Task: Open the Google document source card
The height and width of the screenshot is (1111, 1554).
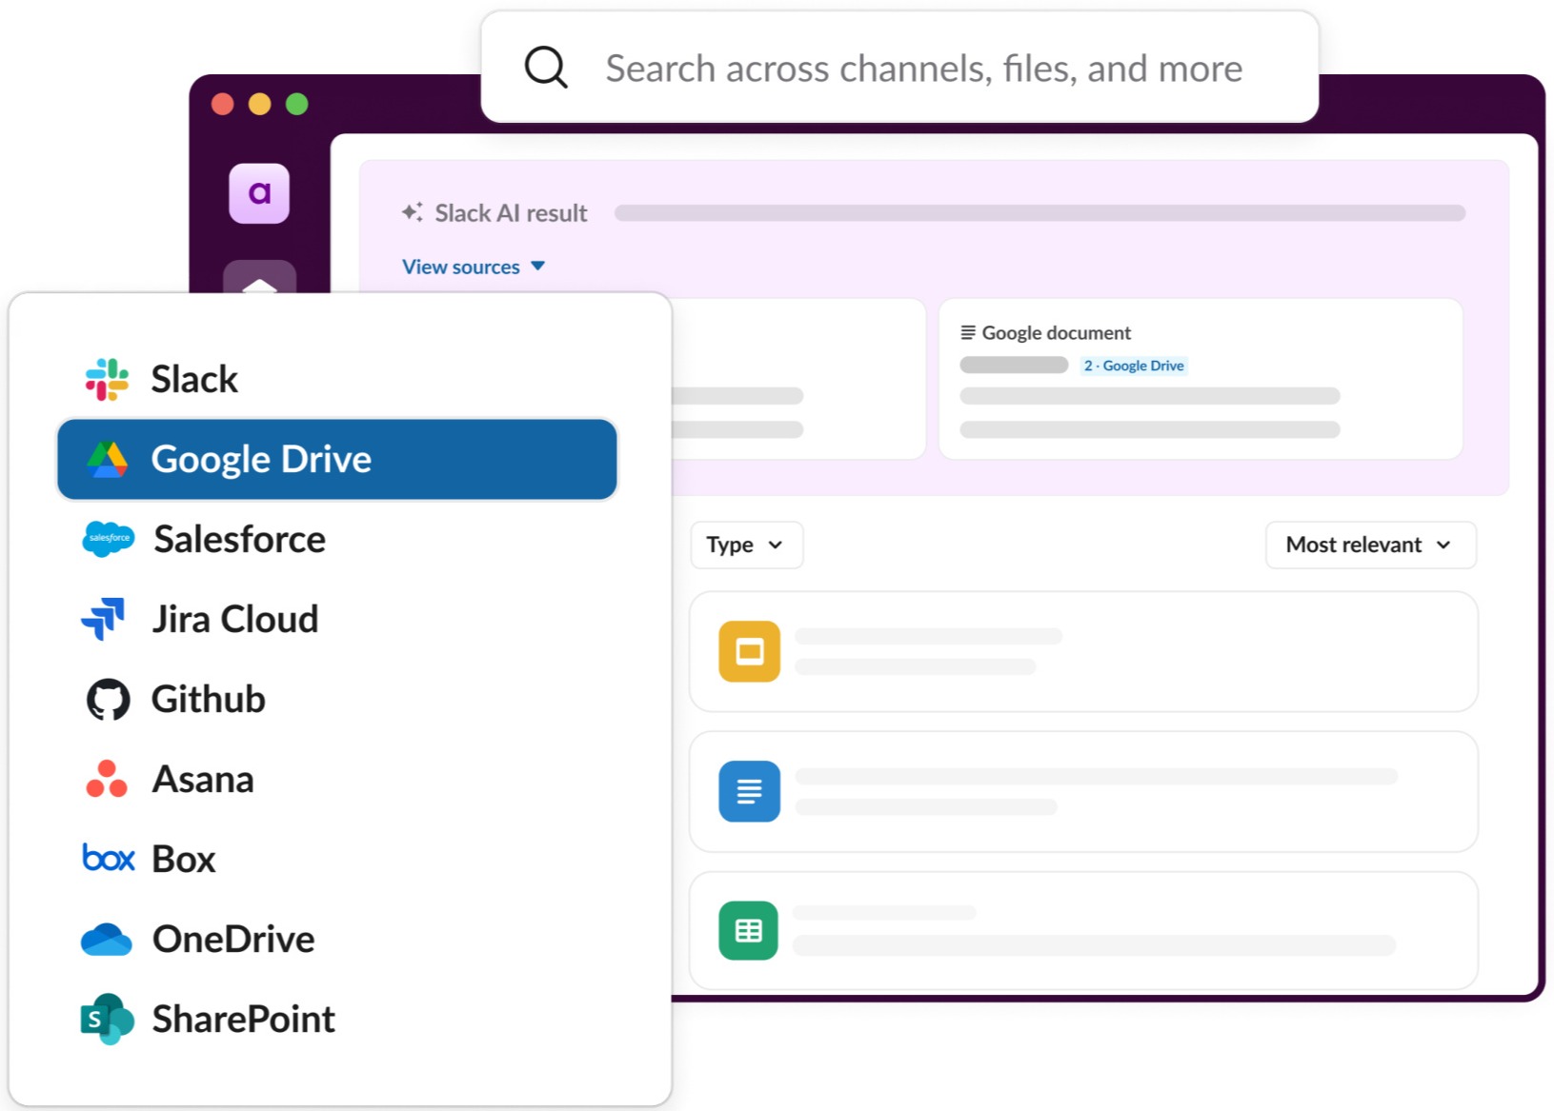Action: tap(1200, 379)
